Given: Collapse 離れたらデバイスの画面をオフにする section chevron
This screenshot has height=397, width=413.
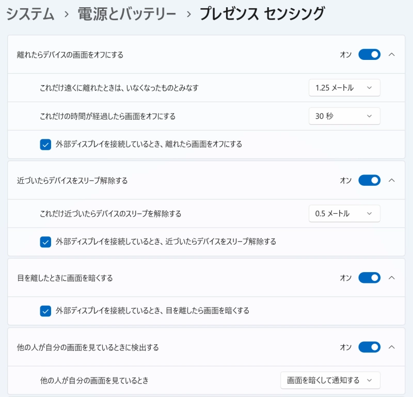Looking at the screenshot, I should pos(392,55).
